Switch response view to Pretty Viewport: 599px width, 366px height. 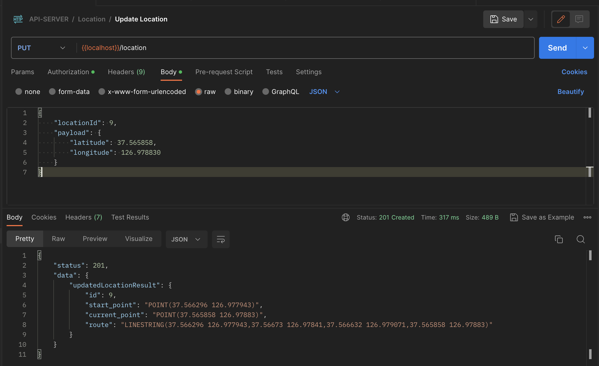coord(25,239)
